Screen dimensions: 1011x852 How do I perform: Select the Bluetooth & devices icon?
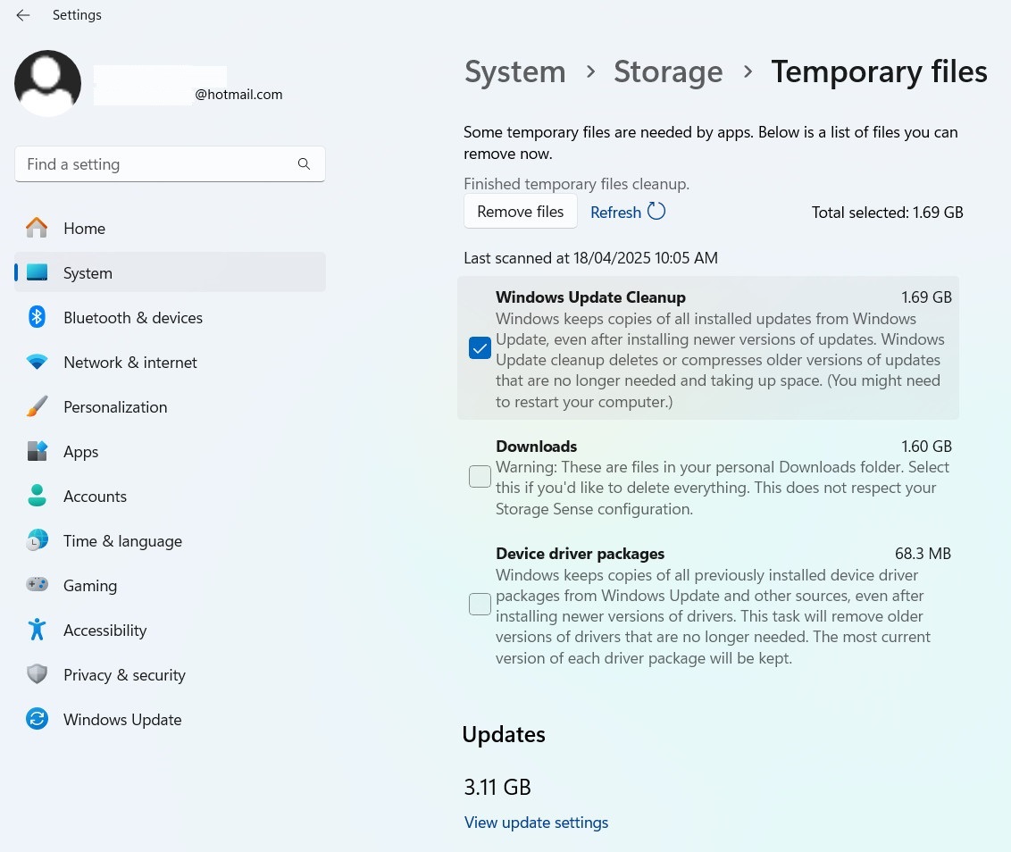pos(37,318)
